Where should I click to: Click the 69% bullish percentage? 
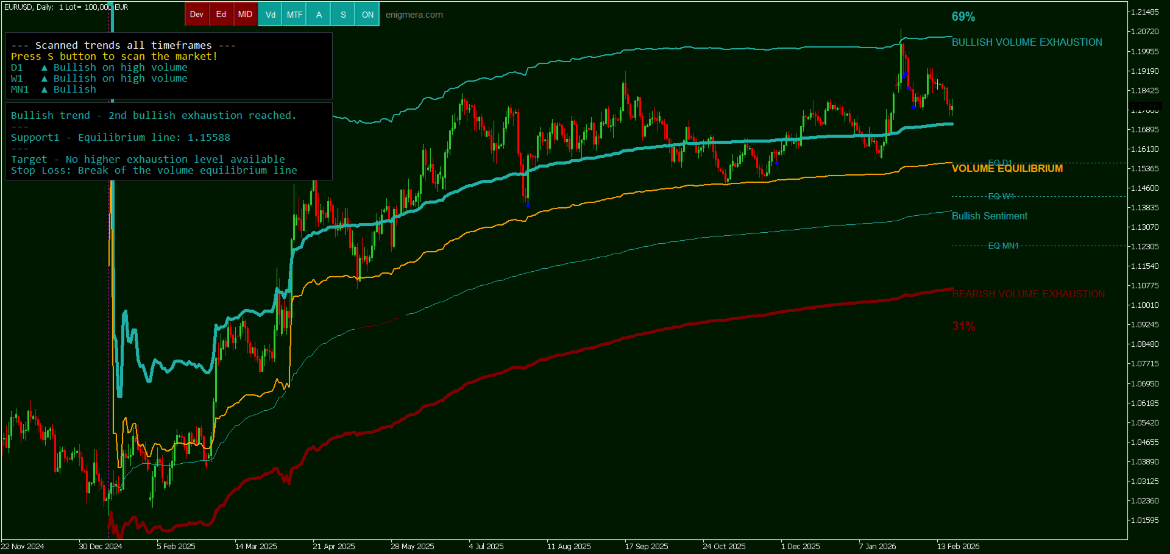click(963, 17)
